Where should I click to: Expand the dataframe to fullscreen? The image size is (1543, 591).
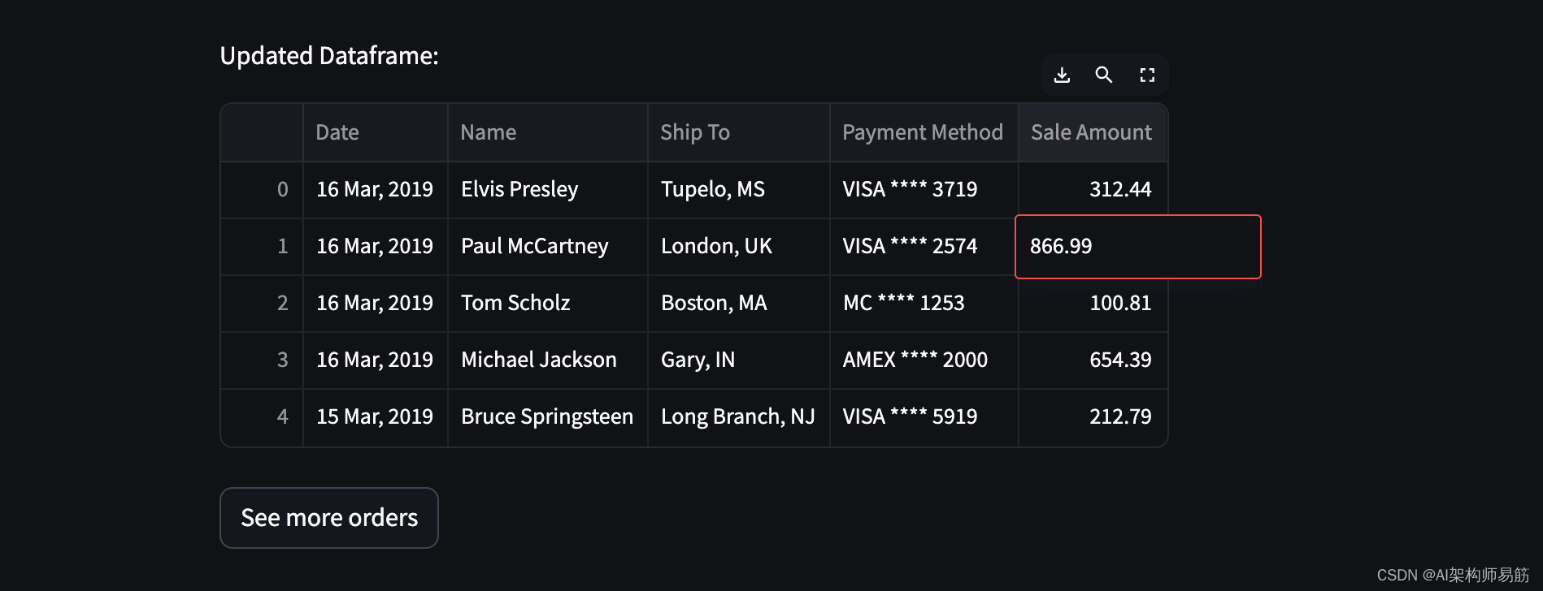click(1147, 75)
